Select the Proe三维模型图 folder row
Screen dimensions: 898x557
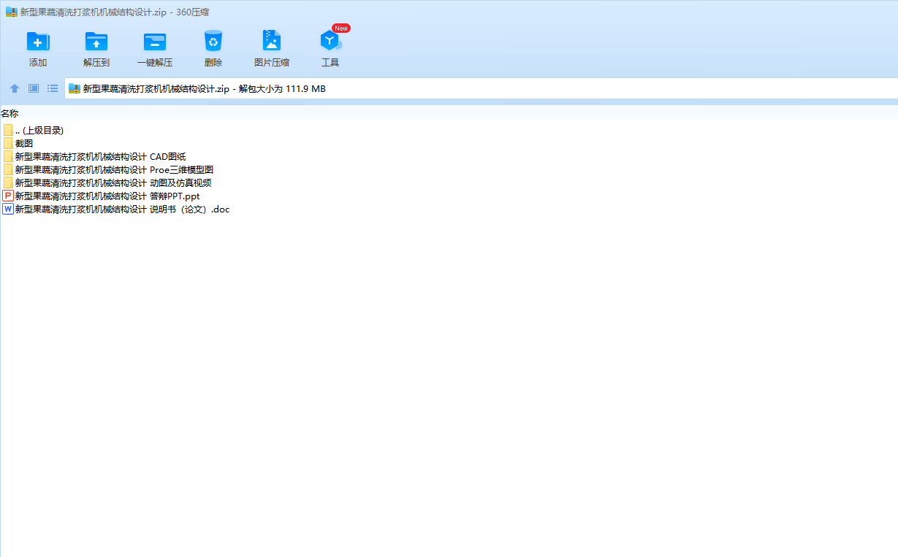click(x=108, y=169)
